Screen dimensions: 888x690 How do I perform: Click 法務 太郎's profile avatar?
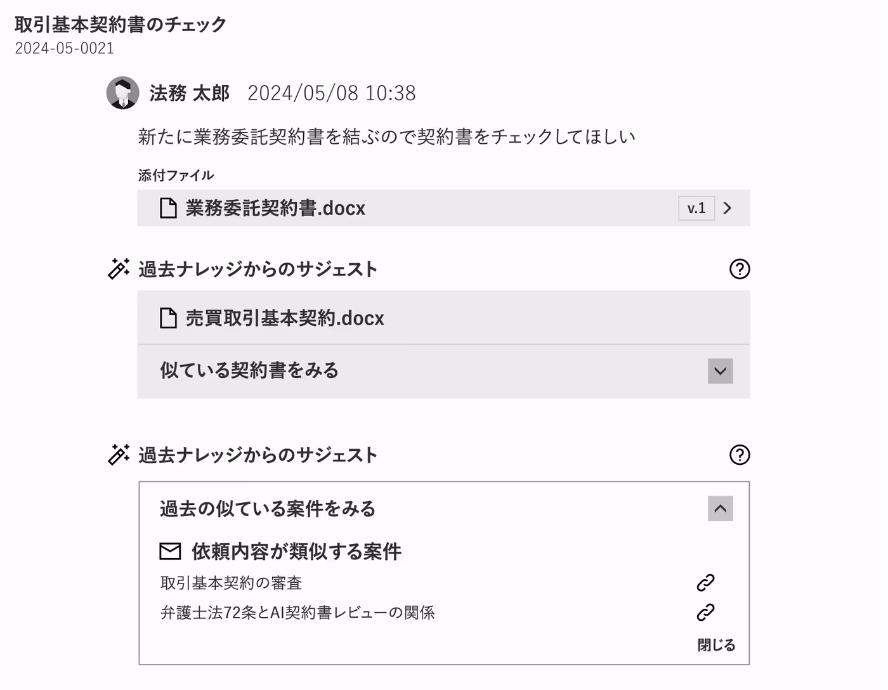(122, 93)
